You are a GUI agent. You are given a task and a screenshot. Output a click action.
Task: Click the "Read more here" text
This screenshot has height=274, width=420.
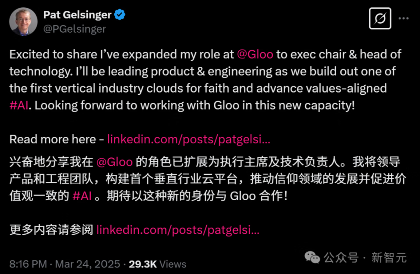point(52,139)
